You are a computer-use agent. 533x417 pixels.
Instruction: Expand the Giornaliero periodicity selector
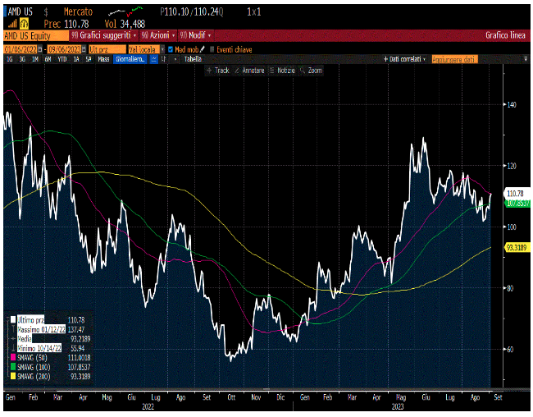(130, 59)
